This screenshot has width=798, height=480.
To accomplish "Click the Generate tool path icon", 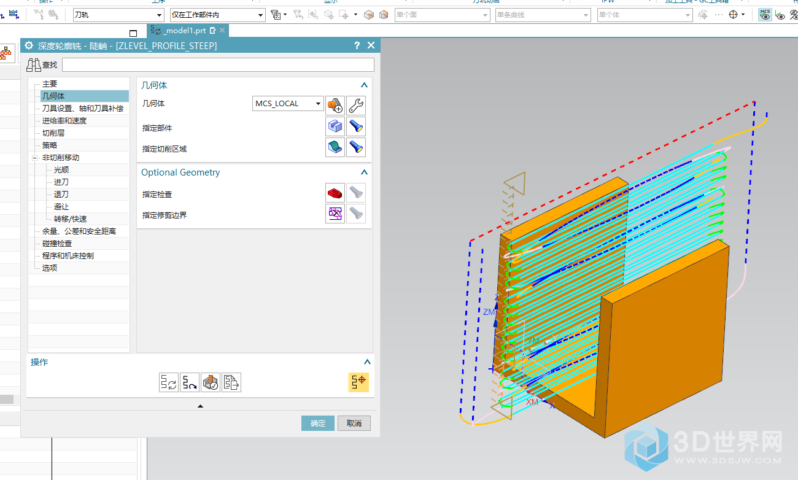I will [x=169, y=382].
